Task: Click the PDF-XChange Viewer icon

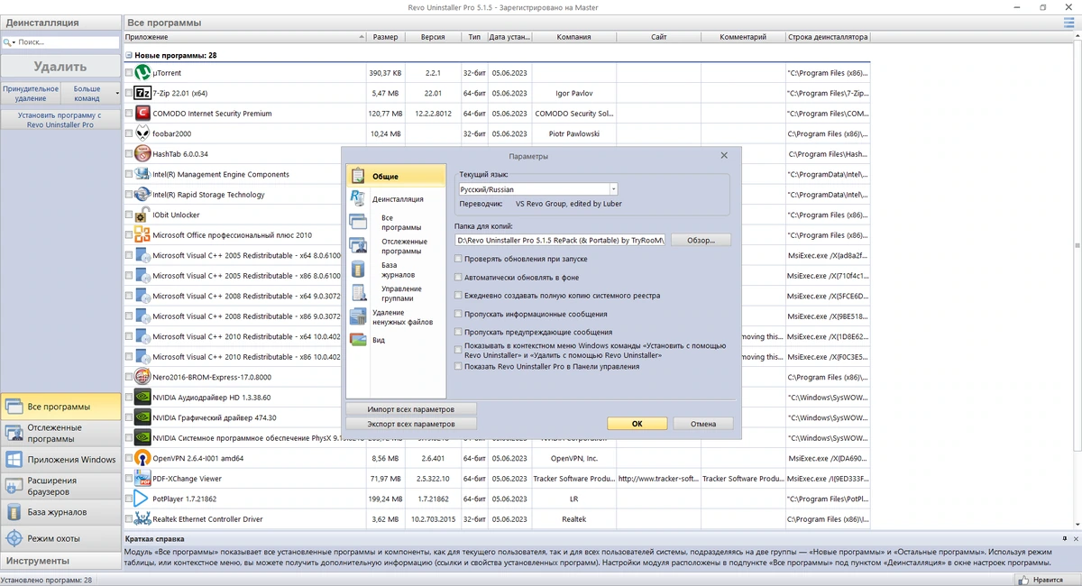Action: pyautogui.click(x=142, y=478)
